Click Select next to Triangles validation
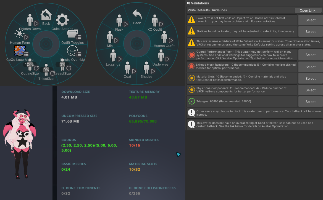 311,102
